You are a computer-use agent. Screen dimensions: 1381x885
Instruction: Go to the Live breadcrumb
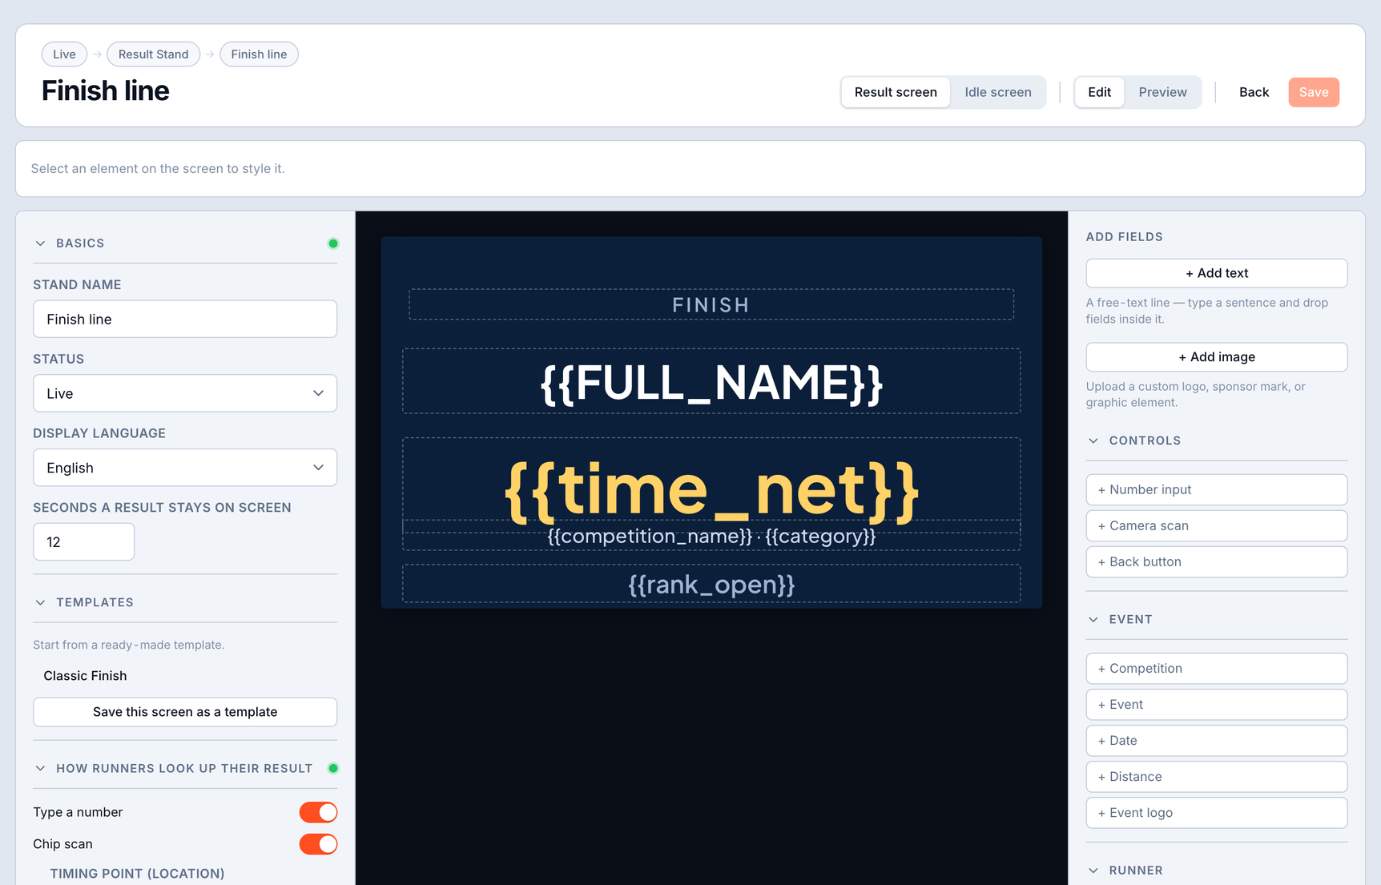[64, 54]
